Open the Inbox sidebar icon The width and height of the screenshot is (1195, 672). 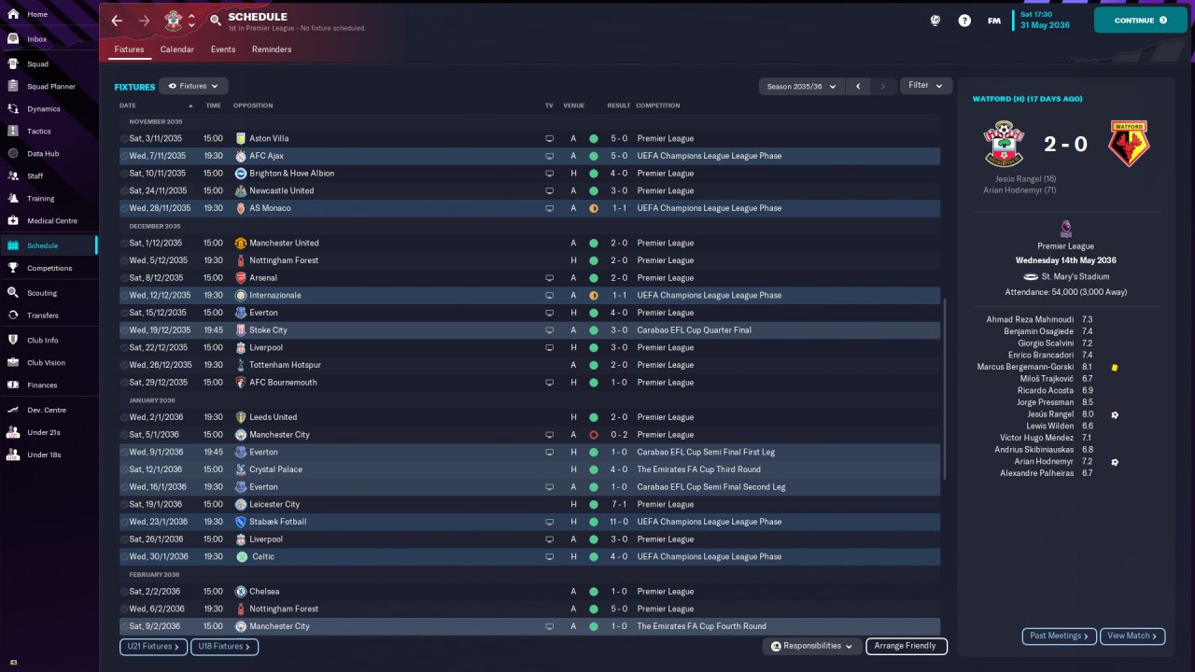(13, 39)
